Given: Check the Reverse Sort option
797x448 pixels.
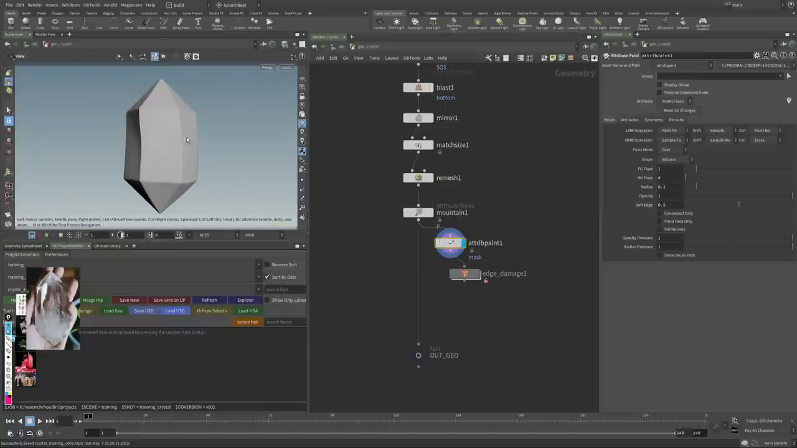Looking at the screenshot, I should tap(267, 264).
